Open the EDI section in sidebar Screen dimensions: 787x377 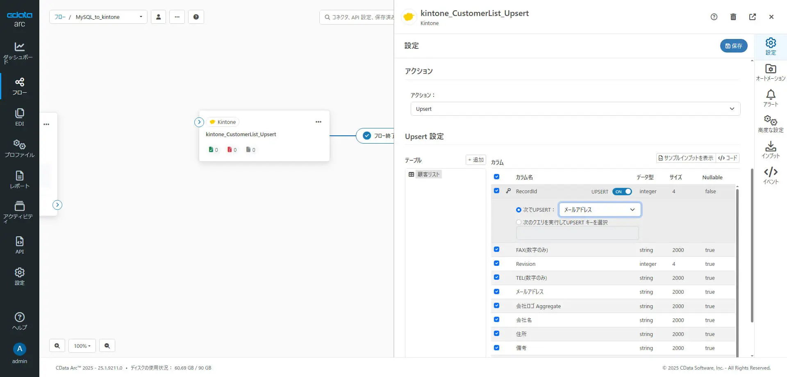[x=19, y=117]
